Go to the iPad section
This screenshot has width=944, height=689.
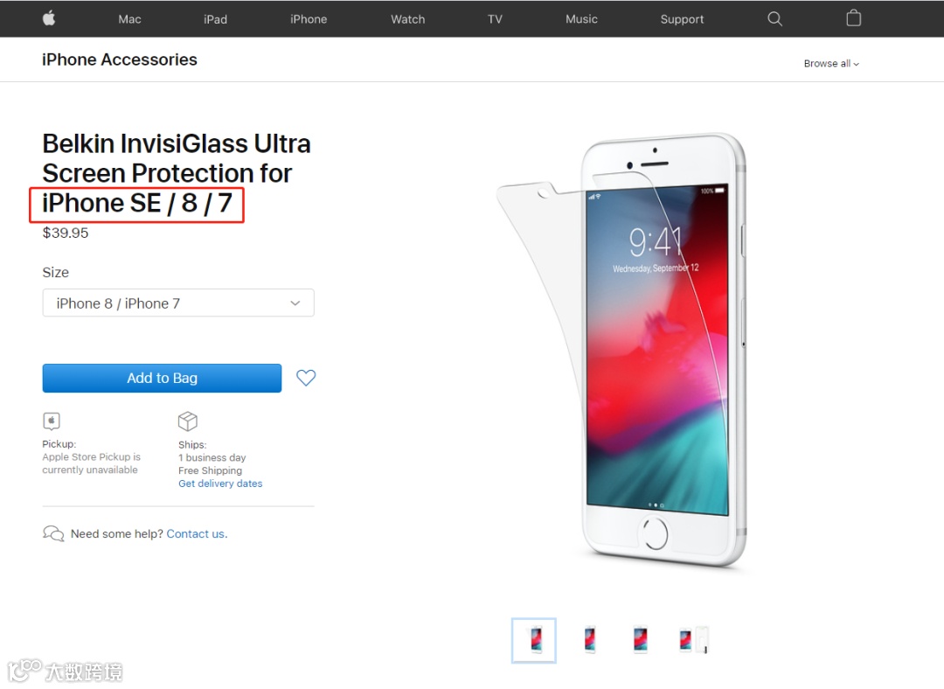coord(215,19)
